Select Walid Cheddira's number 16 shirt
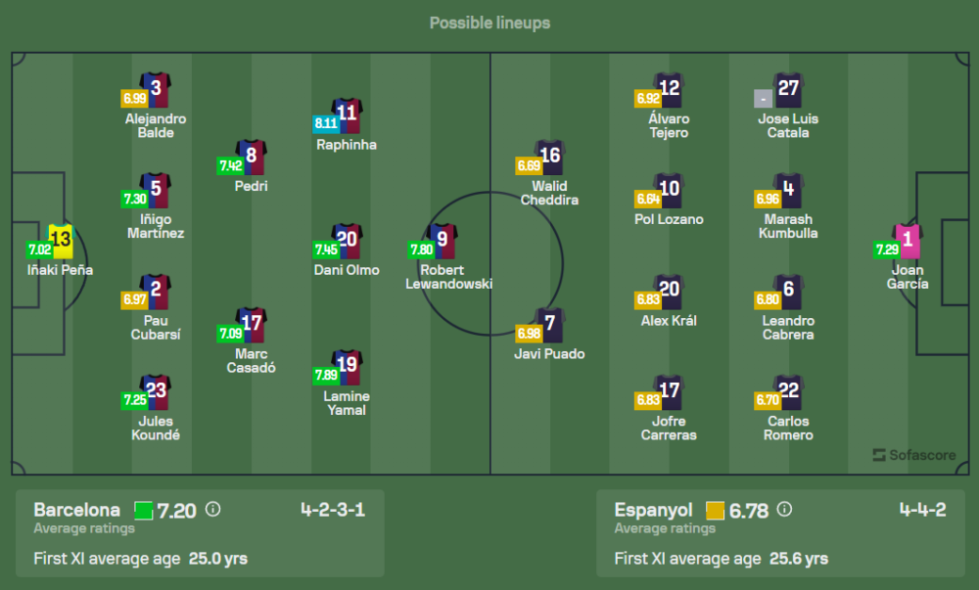This screenshot has width=979, height=590. tap(549, 157)
